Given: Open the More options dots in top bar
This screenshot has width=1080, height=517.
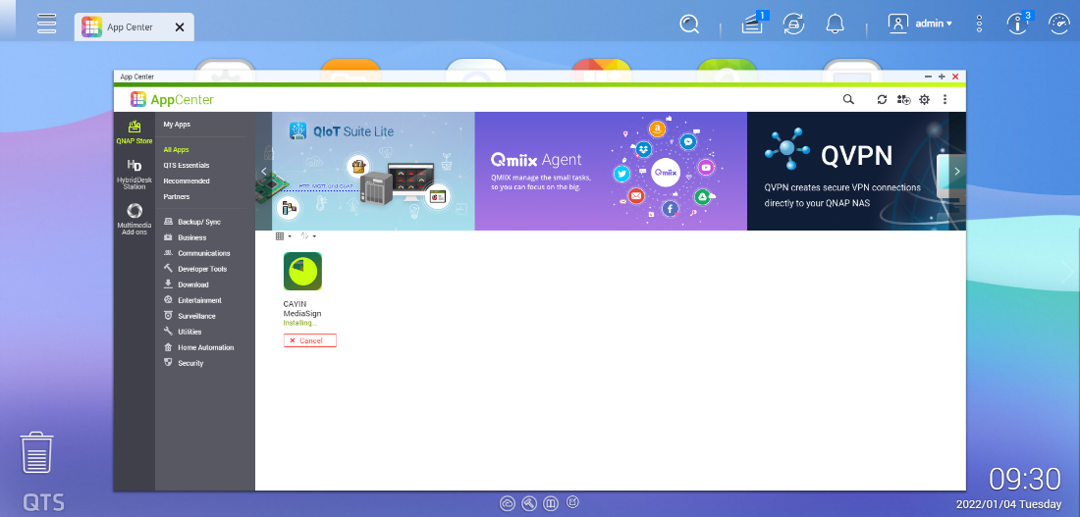Looking at the screenshot, I should pos(979,25).
